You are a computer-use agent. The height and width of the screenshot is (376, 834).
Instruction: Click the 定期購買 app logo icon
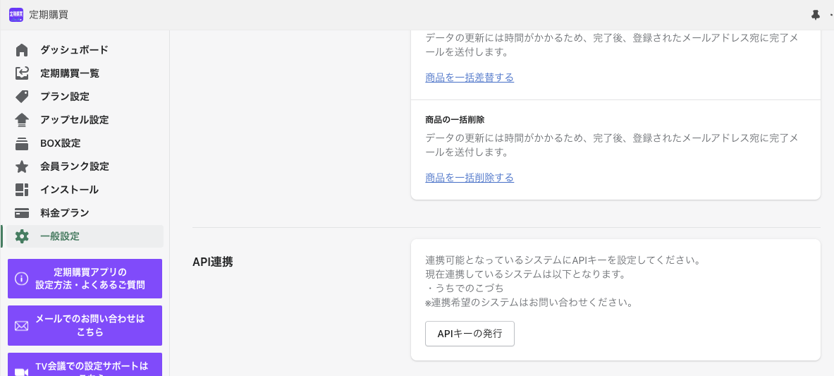(16, 15)
